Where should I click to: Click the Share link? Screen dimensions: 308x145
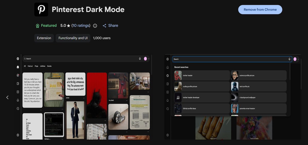coord(110,26)
